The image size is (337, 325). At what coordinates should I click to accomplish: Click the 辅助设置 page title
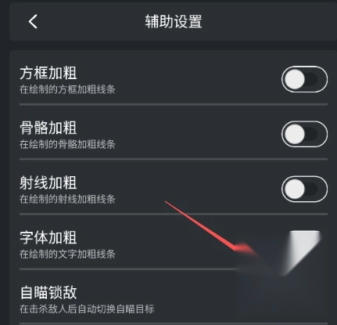pos(174,21)
